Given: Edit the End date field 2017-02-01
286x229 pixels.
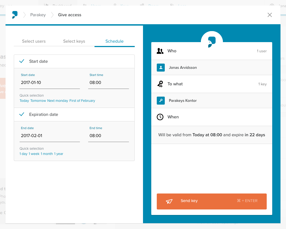Looking at the screenshot, I should (50, 135).
